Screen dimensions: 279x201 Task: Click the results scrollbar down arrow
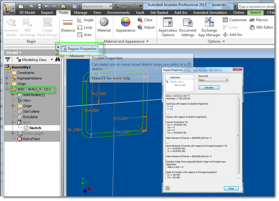click(x=238, y=178)
